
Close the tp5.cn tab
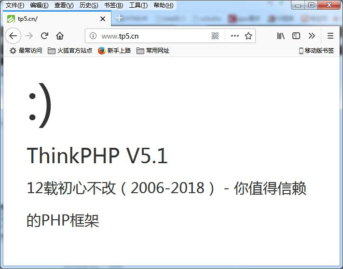point(103,19)
